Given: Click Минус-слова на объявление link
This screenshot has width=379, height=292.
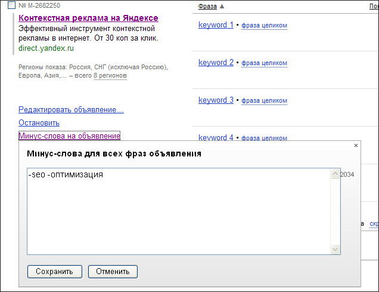Looking at the screenshot, I should (x=69, y=136).
